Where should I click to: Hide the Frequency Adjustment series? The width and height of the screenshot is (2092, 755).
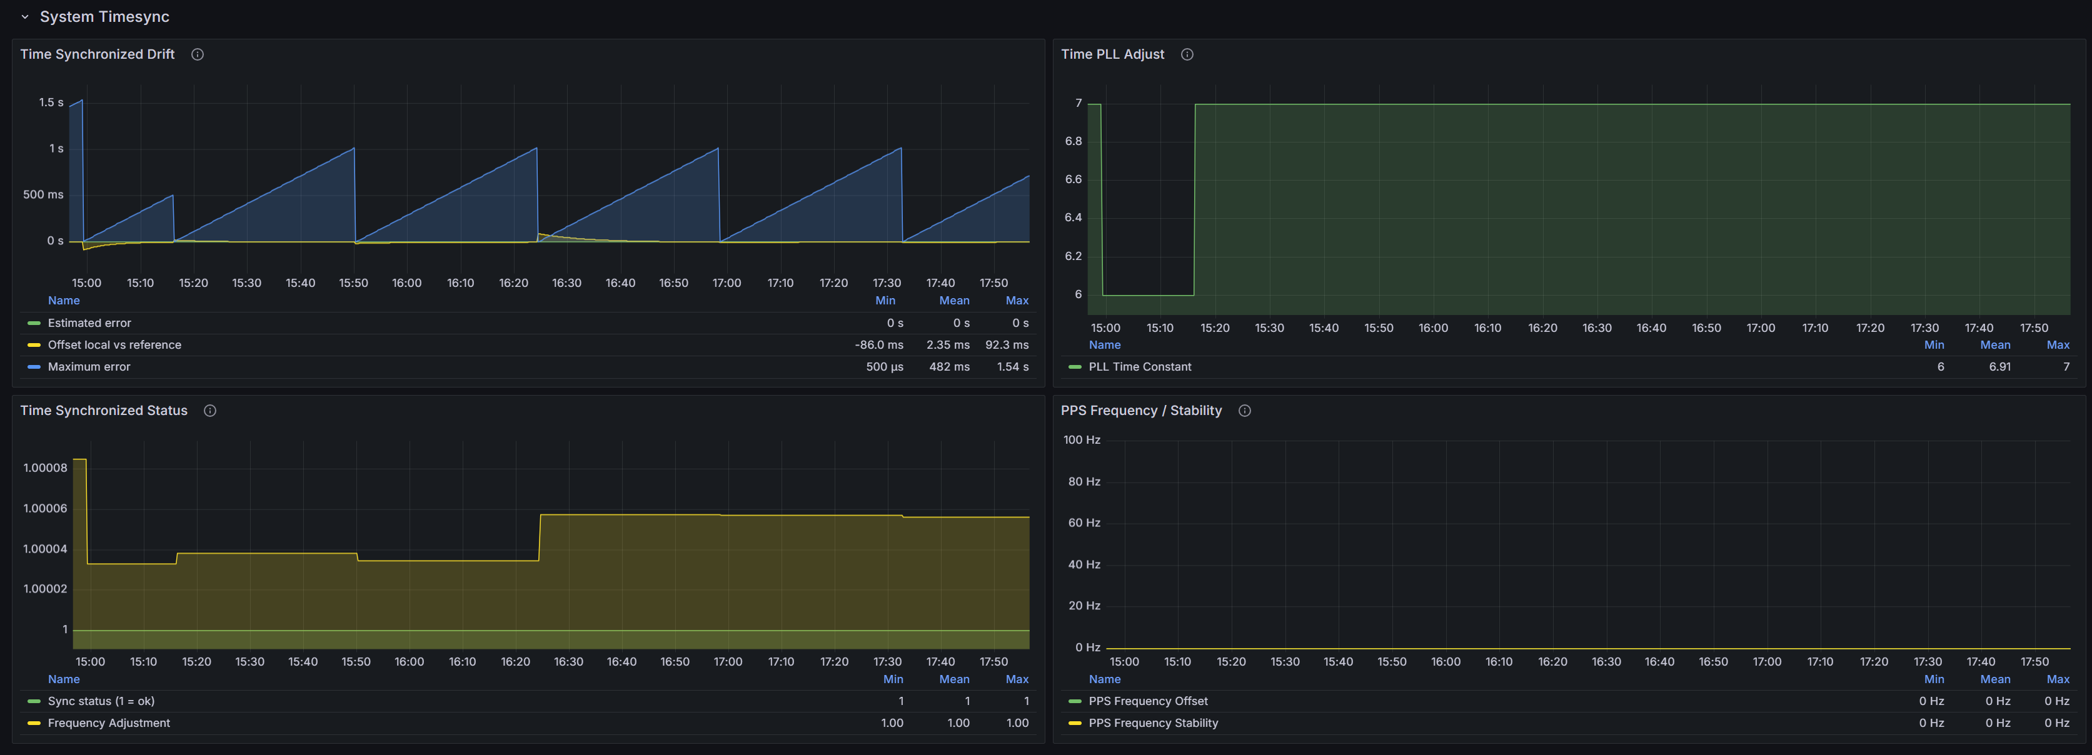(x=109, y=722)
